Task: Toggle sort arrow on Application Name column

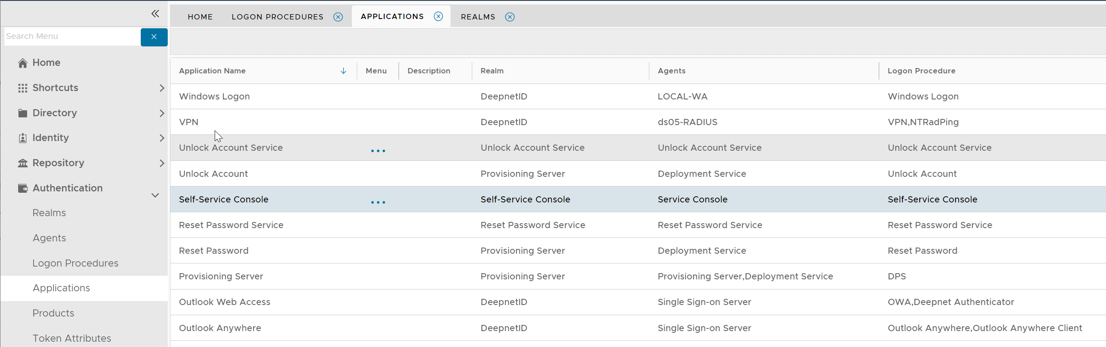Action: pos(343,71)
